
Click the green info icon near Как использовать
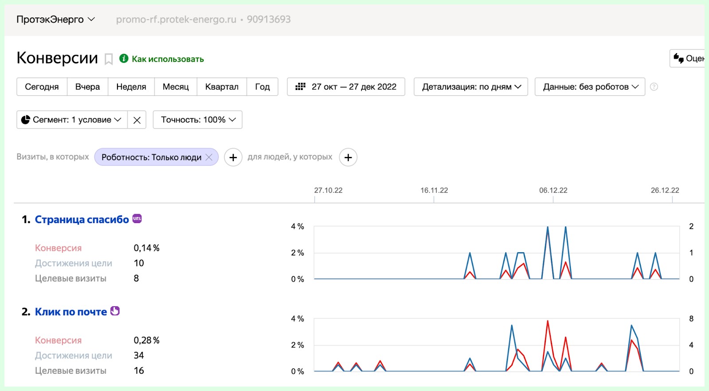click(x=124, y=59)
